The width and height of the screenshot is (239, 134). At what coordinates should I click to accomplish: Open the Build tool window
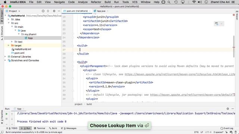(x=53, y=128)
